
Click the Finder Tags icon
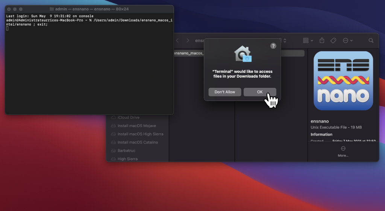tap(333, 41)
